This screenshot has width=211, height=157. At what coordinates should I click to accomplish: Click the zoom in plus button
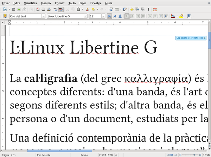[x=200, y=155]
